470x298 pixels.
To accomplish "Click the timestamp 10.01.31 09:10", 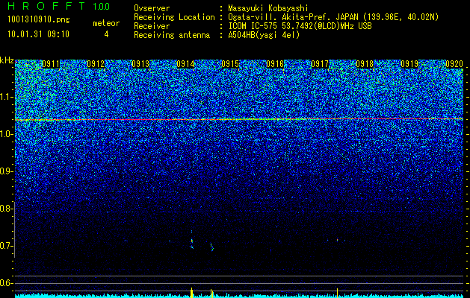I will (x=38, y=34).
